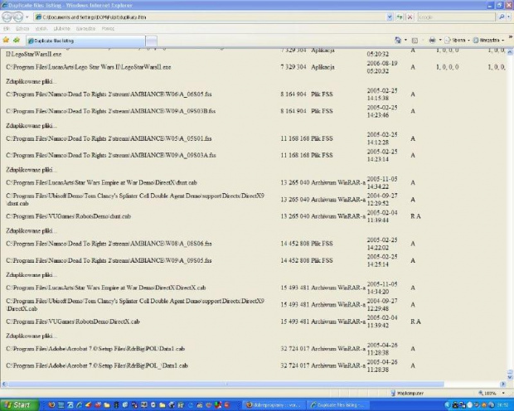This screenshot has width=514, height=411.
Task: Switch to the dobreprogramy taskbar window
Action: tap(275, 405)
